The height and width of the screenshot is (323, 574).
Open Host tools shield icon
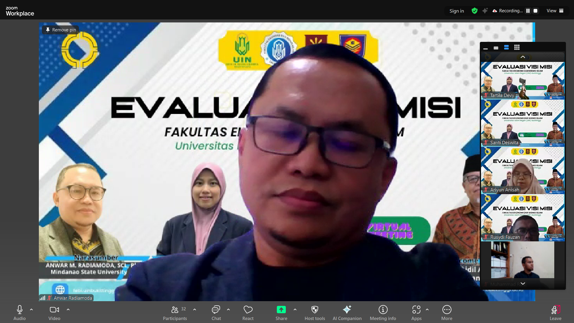315,313
